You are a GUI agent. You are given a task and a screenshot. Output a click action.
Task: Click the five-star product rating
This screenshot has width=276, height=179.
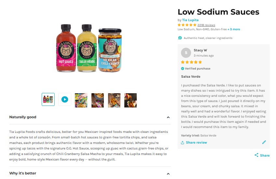pyautogui.click(x=187, y=25)
